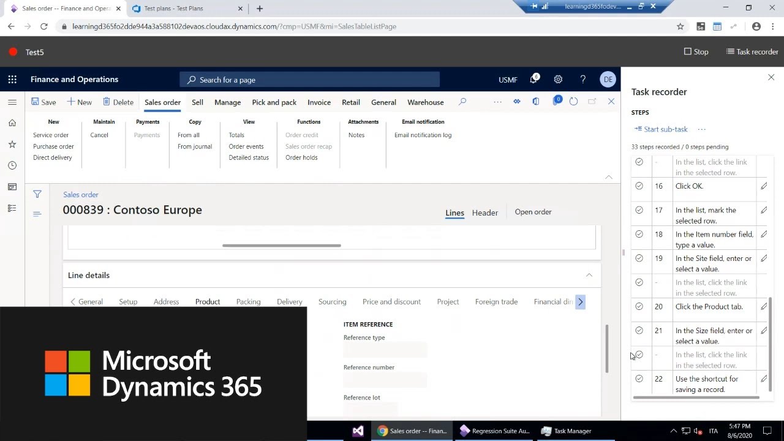Open the related information list icon below filter
The height and width of the screenshot is (441, 784).
click(37, 214)
